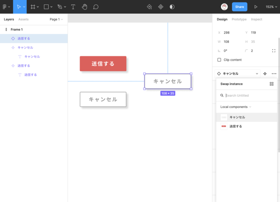Select the Frame tool
Image resolution: width=280 pixels, height=202 pixels.
pyautogui.click(x=33, y=7)
